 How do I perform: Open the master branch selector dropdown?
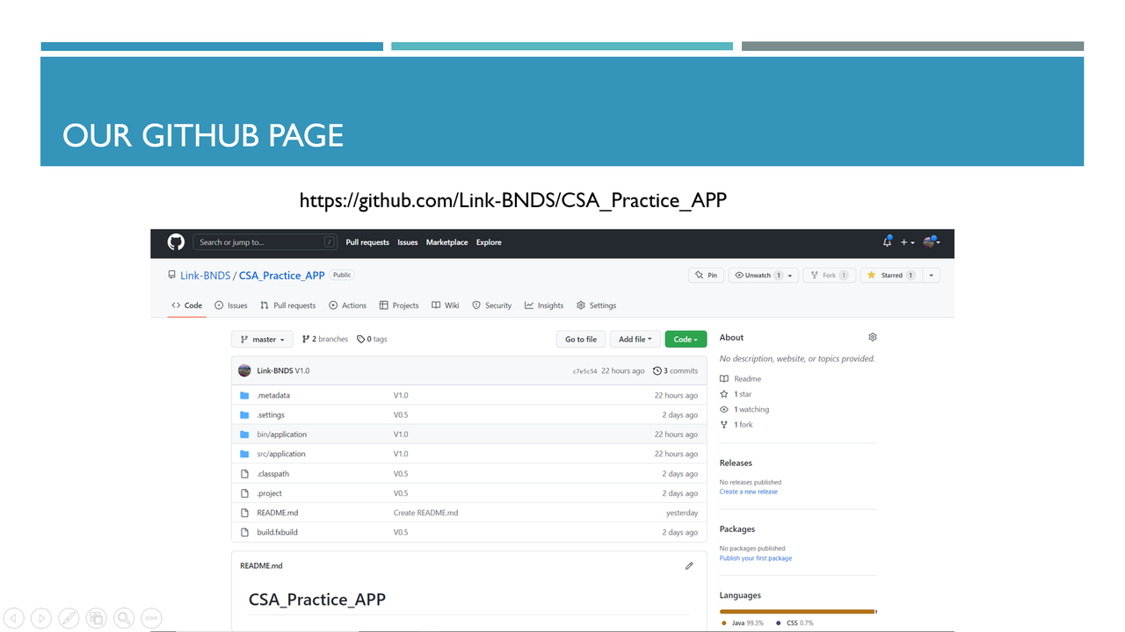[x=263, y=340]
